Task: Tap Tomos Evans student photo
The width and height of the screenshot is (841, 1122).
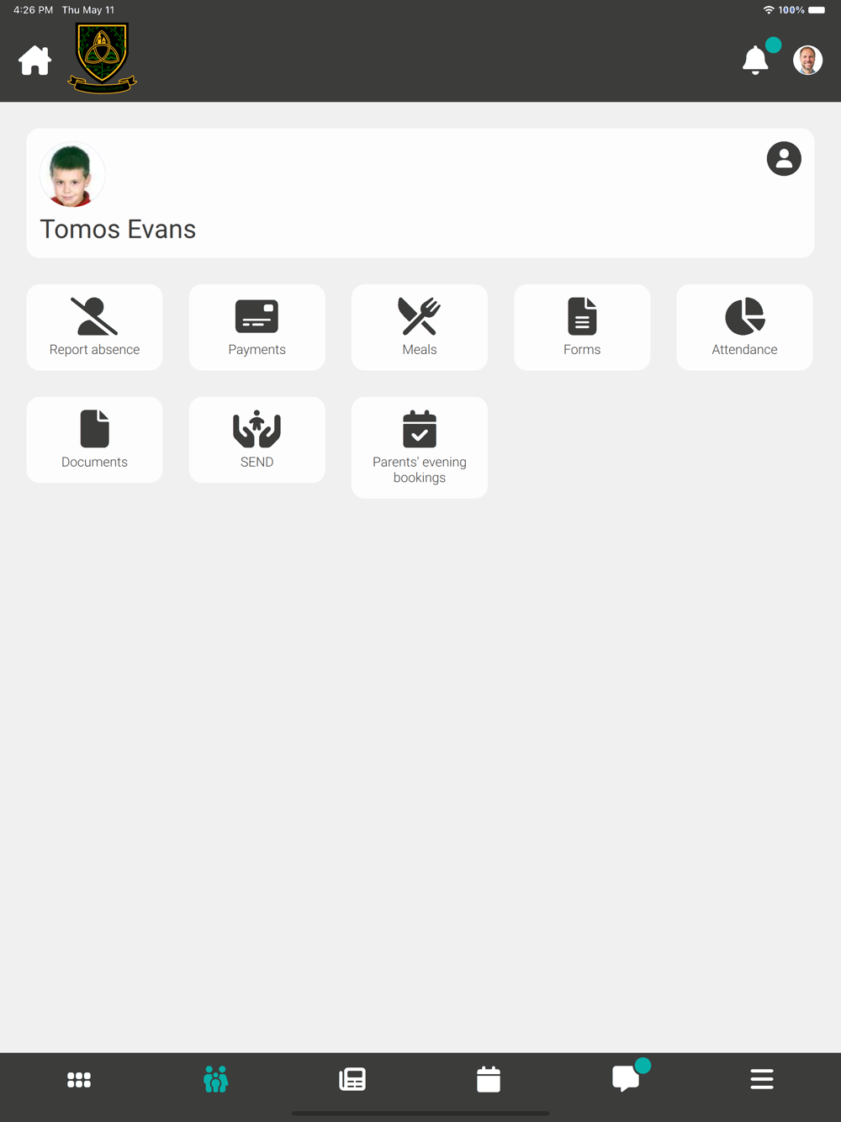Action: 71,176
